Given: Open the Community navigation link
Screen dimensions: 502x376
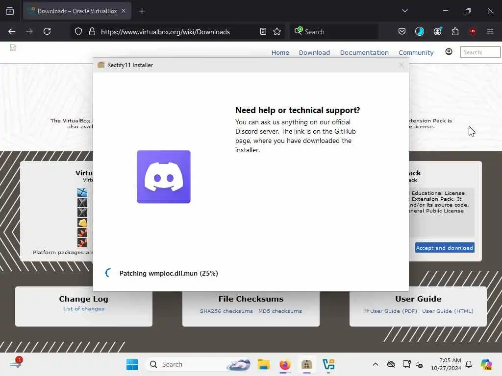Looking at the screenshot, I should tap(416, 52).
